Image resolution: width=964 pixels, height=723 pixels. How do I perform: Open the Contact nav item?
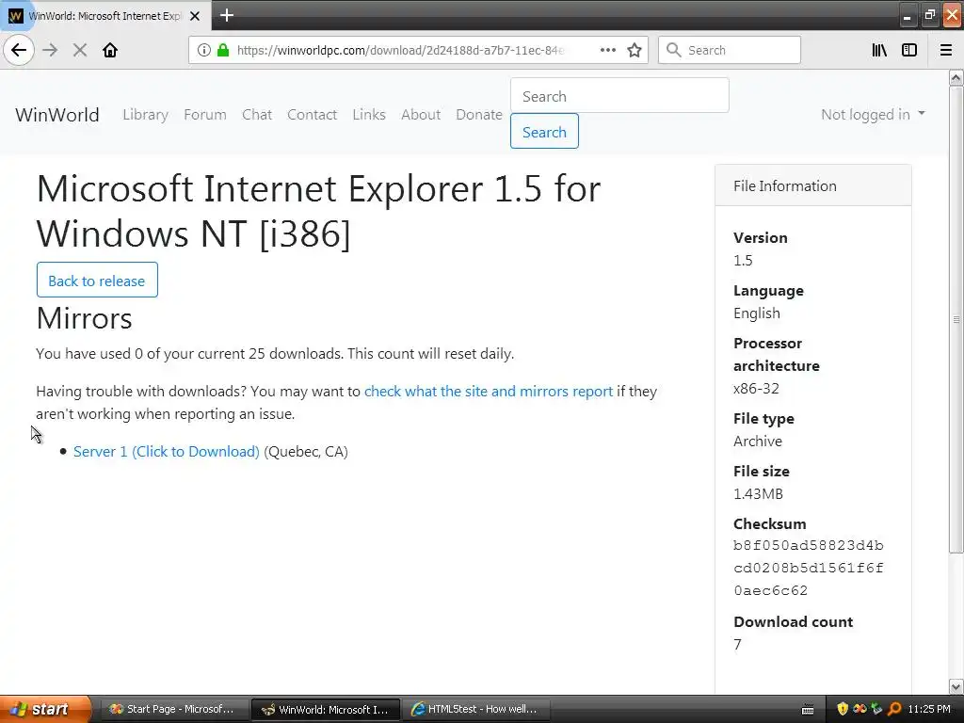click(312, 115)
